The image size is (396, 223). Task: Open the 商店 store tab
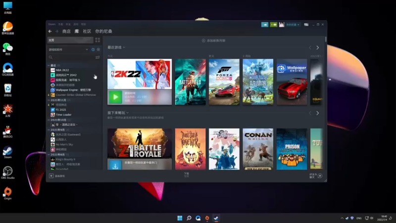click(x=66, y=31)
